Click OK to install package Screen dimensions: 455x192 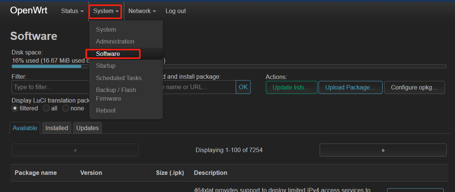click(243, 87)
